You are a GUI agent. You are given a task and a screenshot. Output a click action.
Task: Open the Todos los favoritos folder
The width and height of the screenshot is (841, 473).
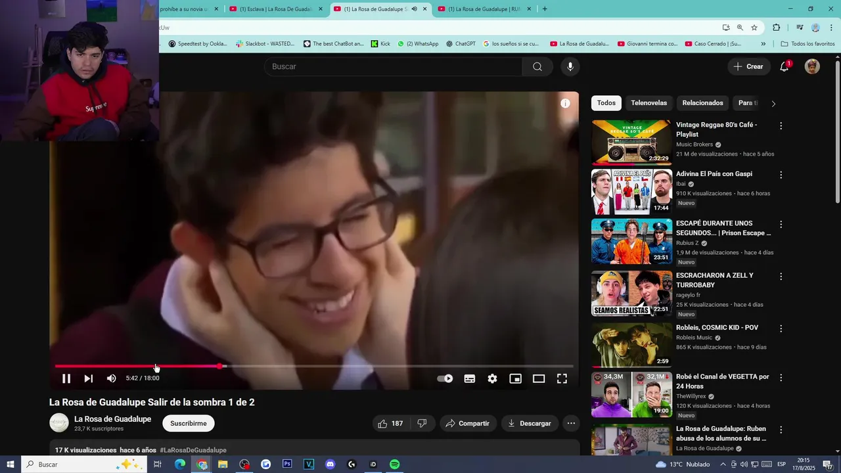coord(808,44)
